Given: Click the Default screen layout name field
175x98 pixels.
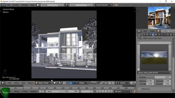Looking at the screenshot, I should (x=49, y=5).
